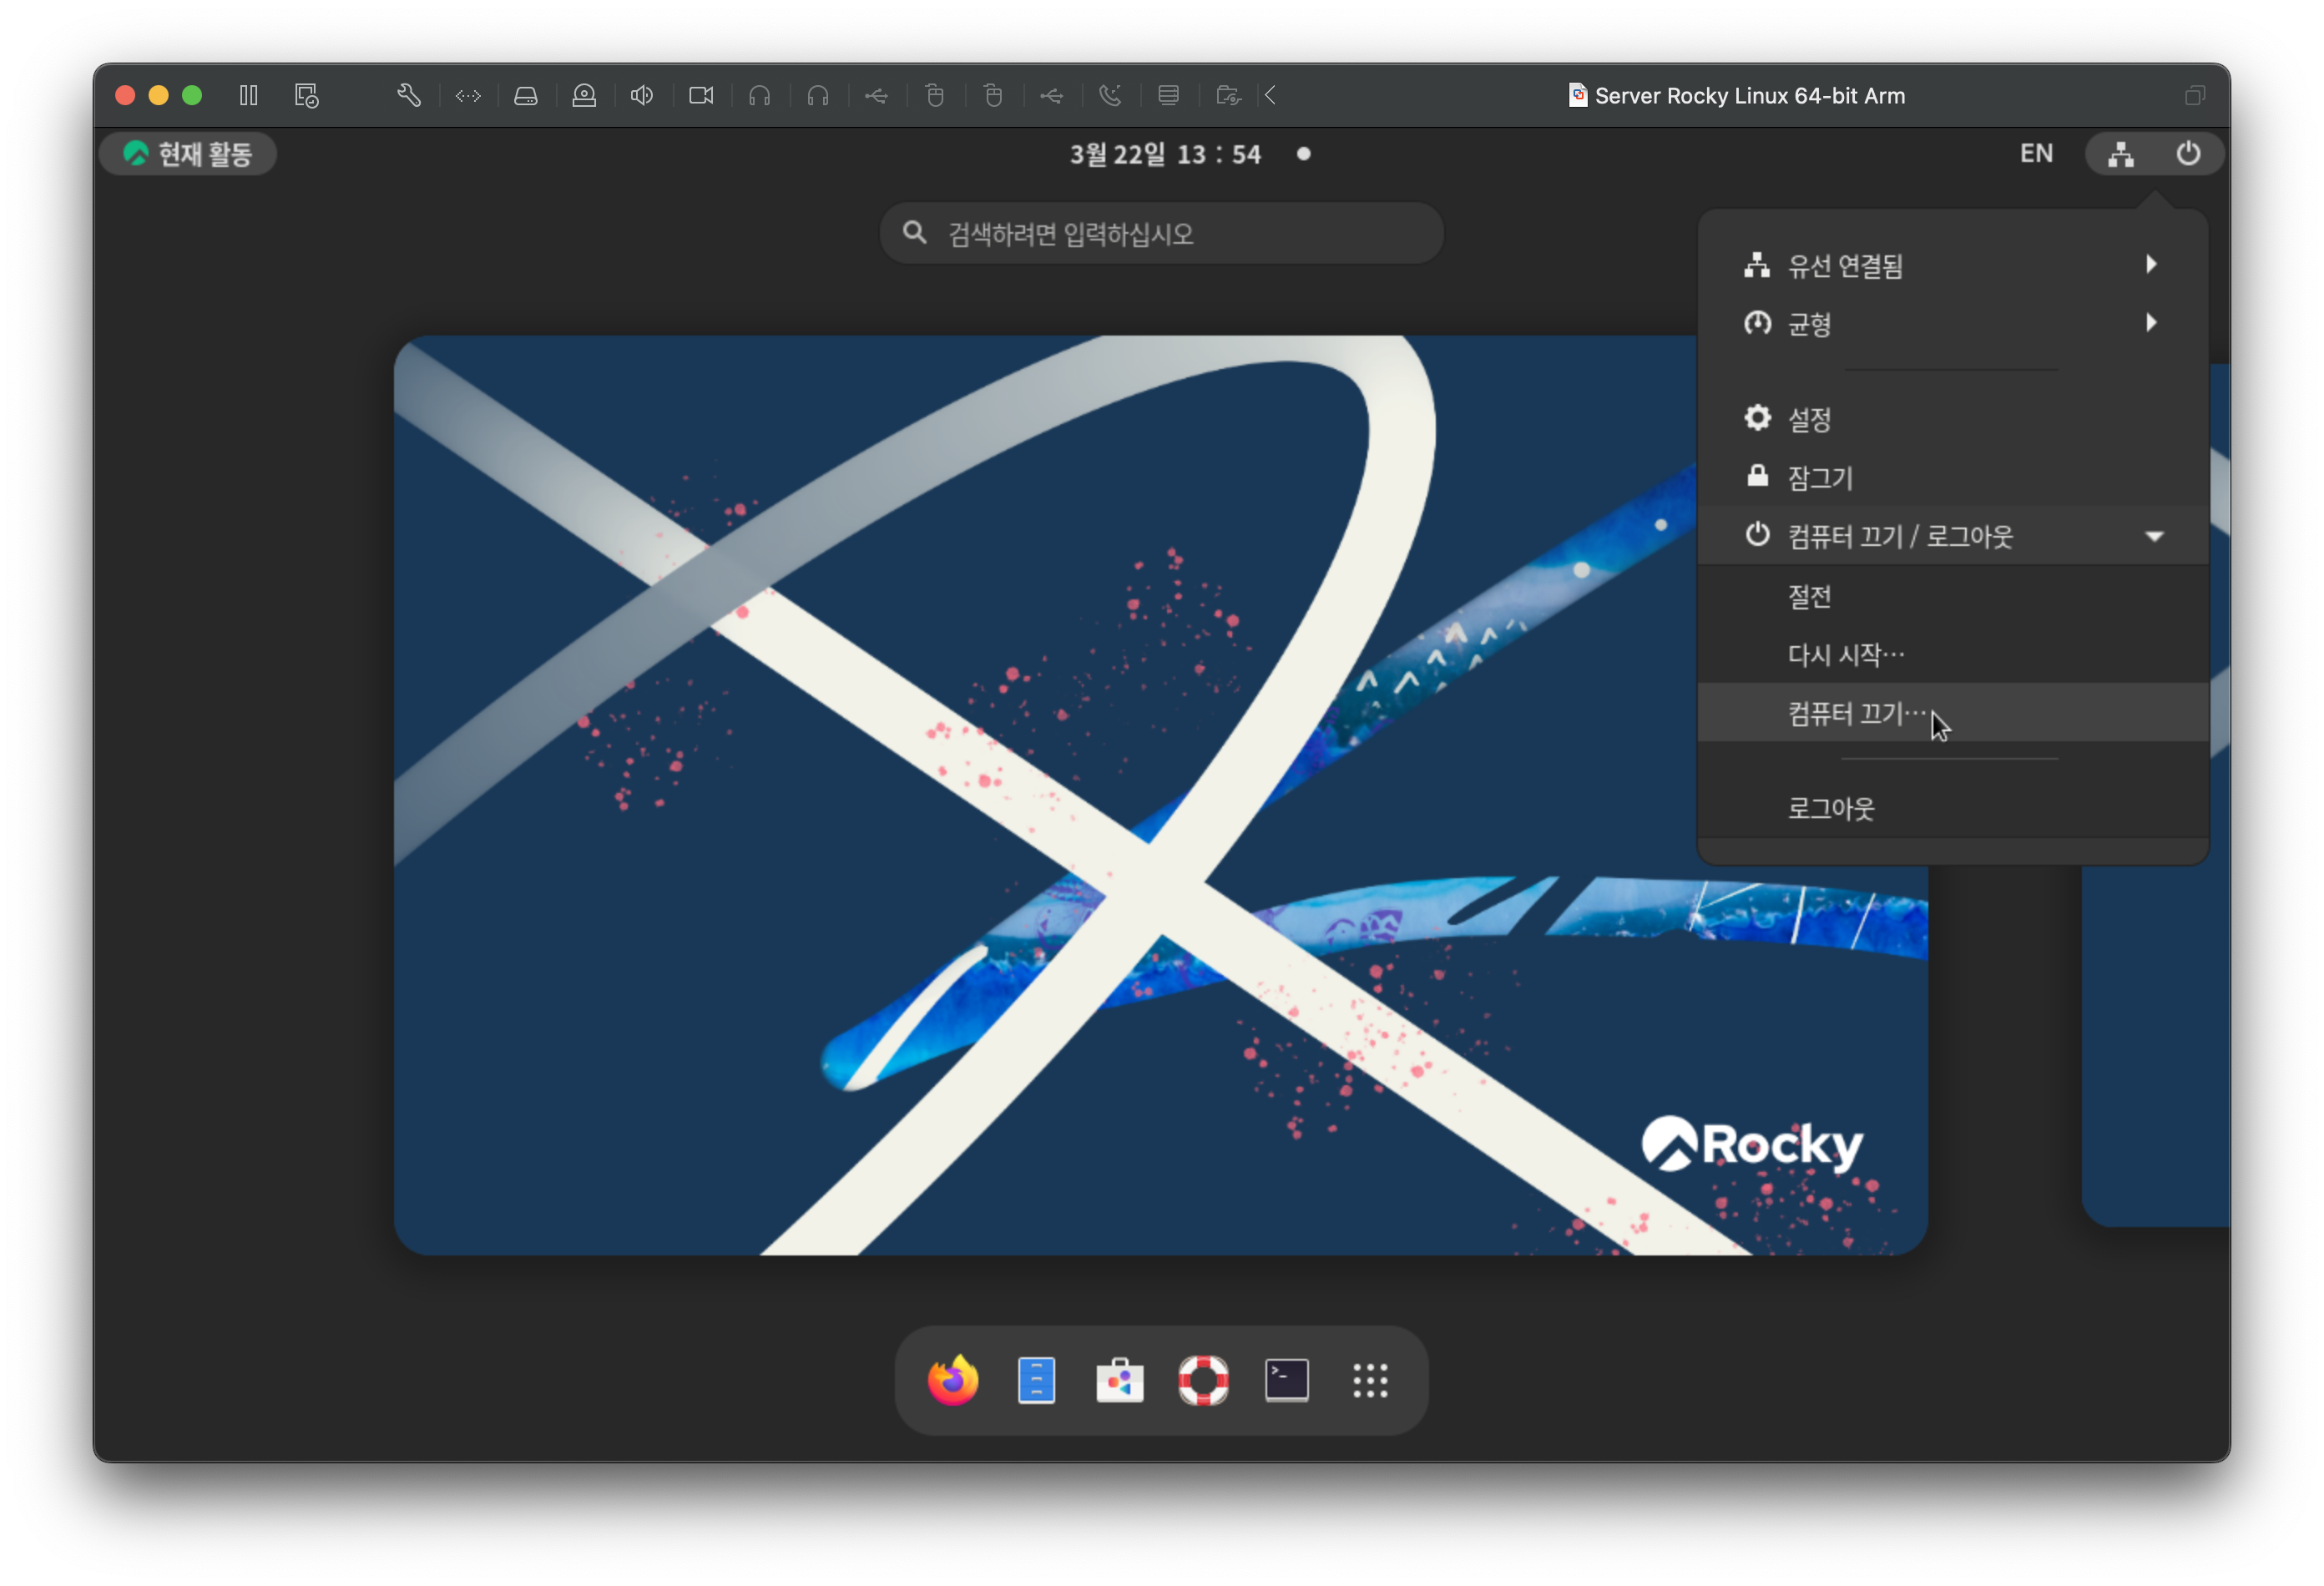2324x1586 pixels.
Task: Click 로그아웃 in the menu
Action: [x=1831, y=808]
